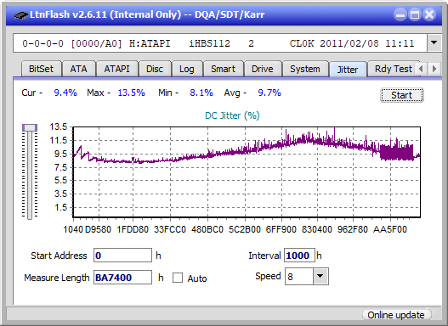Enable the Auto checkbox

178,278
